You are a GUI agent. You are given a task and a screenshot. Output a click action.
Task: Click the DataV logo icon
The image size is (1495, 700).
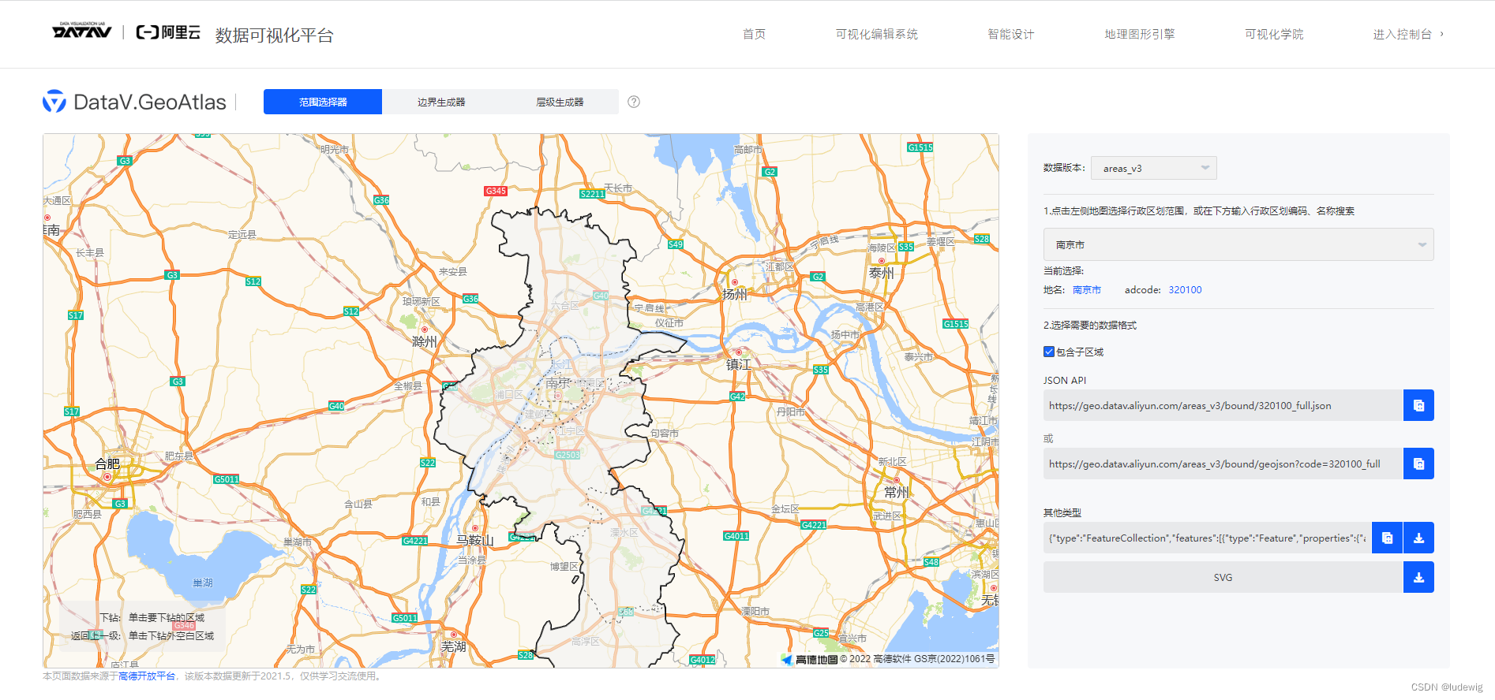82,31
